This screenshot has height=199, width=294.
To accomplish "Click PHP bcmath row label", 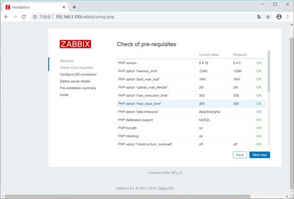I will (x=127, y=128).
